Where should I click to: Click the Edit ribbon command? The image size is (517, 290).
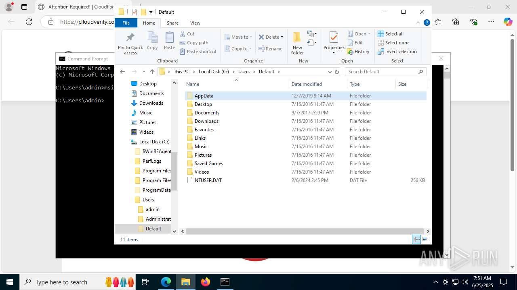[355, 43]
